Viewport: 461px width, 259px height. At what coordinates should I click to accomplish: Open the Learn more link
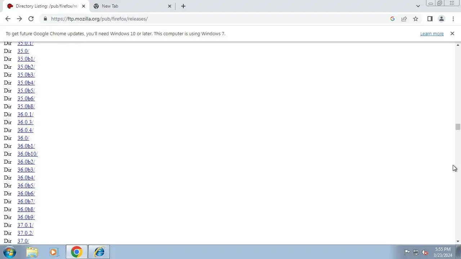(432, 33)
